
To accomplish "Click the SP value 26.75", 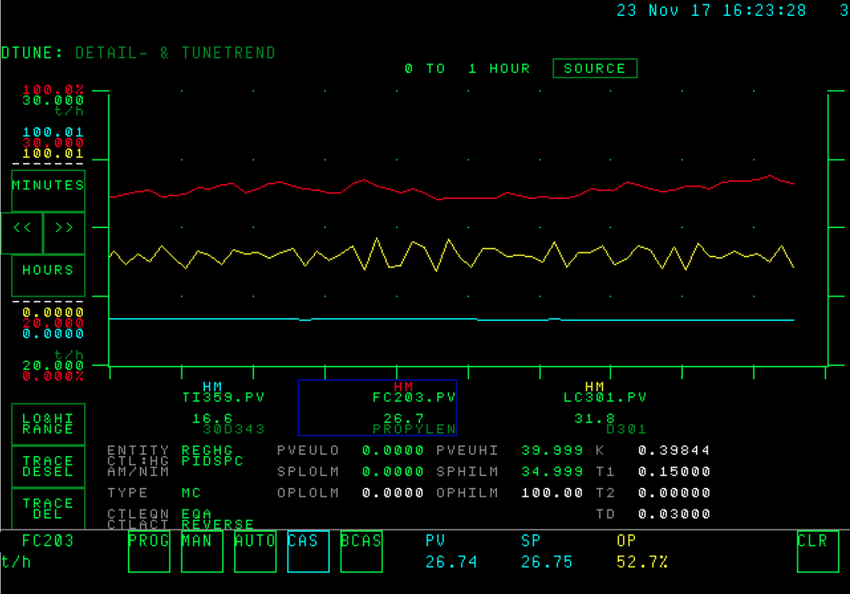I will 546,562.
